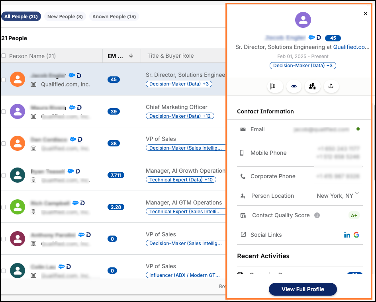This screenshot has width=376, height=302.
Task: Click the View Full Profile button
Action: click(303, 289)
